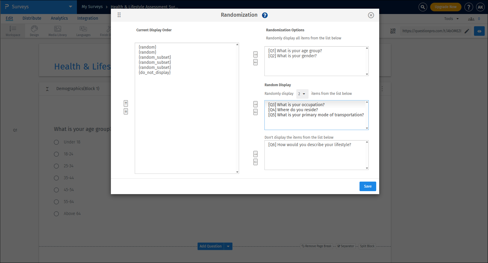The height and width of the screenshot is (263, 488).
Task: Click Remove Page Break
Action: click(x=316, y=246)
